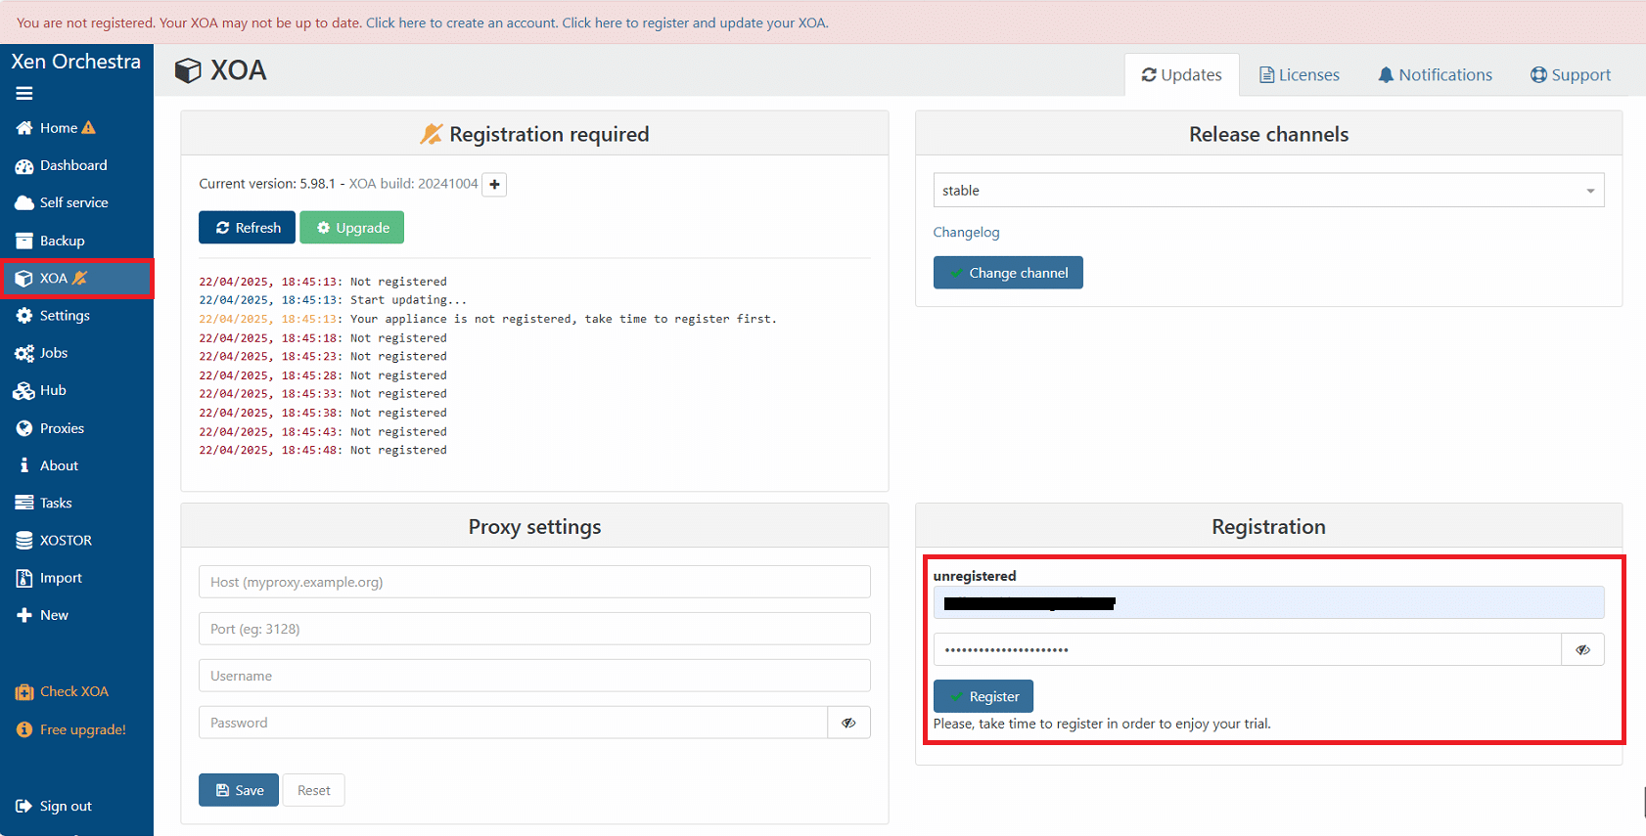
Task: Click the Refresh button
Action: click(248, 228)
